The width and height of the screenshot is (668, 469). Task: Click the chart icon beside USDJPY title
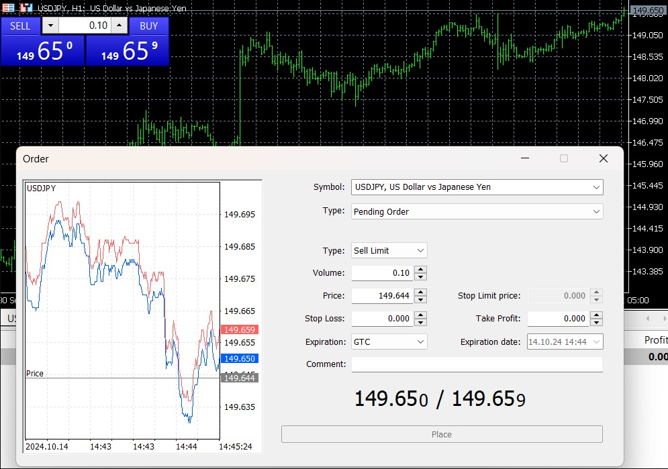[26, 7]
